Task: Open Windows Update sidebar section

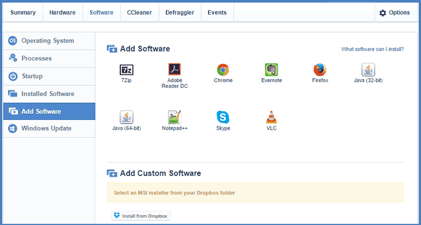Action: point(49,128)
